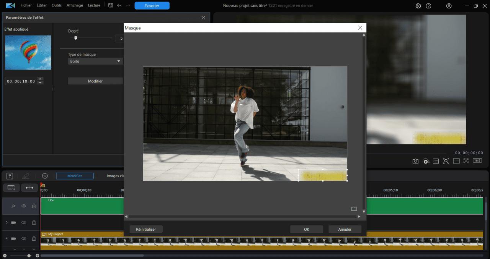Lock video track 4 with the padlock icon
The image size is (490, 259).
34,238
